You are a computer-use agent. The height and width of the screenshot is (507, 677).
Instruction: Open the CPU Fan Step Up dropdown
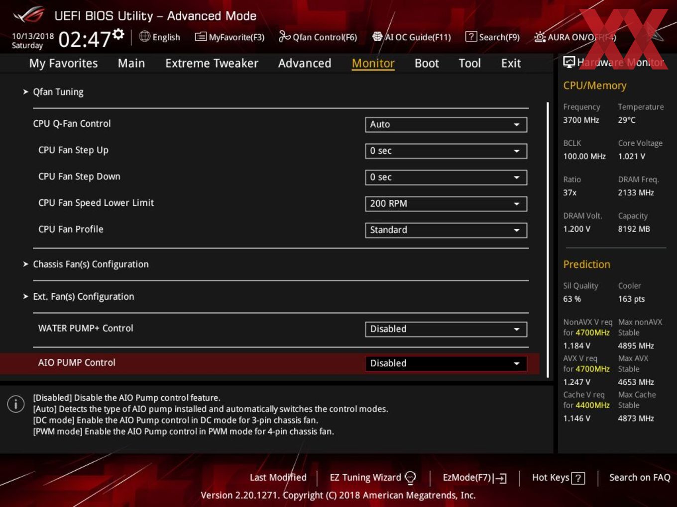click(446, 151)
